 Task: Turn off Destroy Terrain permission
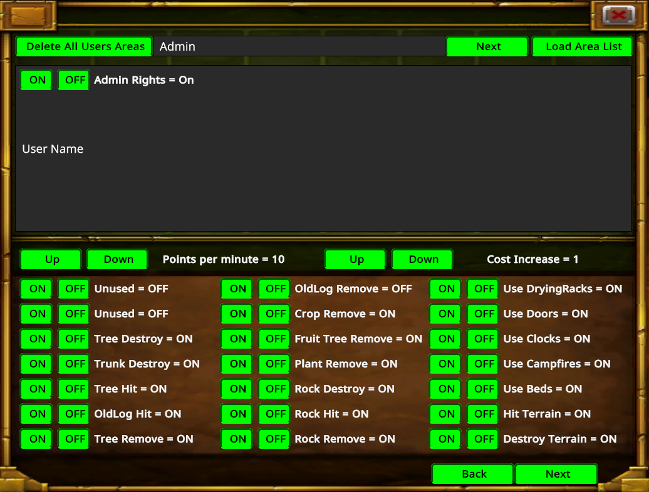(x=484, y=439)
